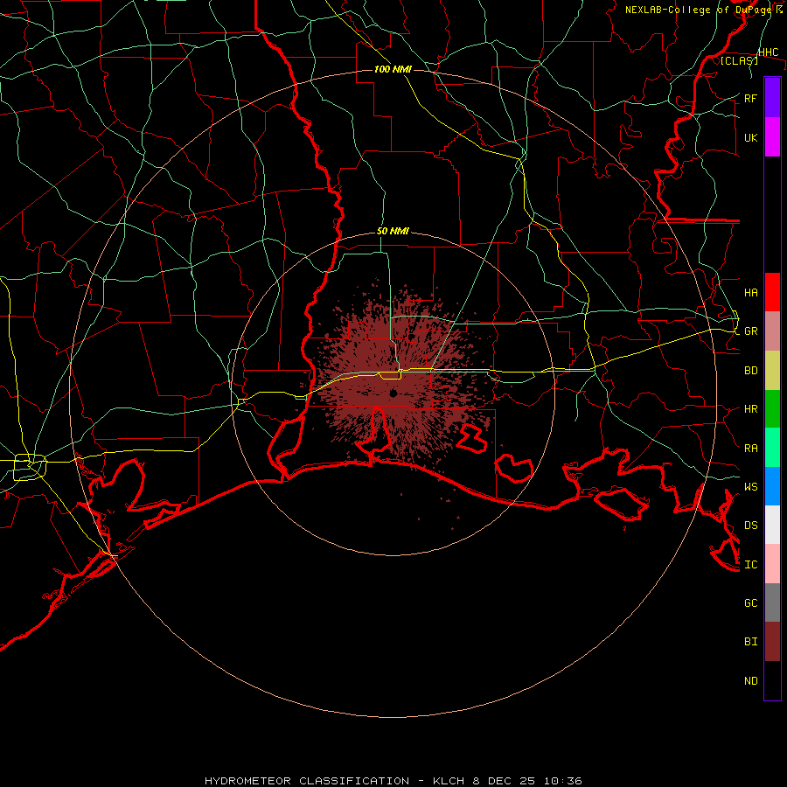The width and height of the screenshot is (787, 787).
Task: Click the IC light-pink legend swatch
Action: [x=772, y=564]
